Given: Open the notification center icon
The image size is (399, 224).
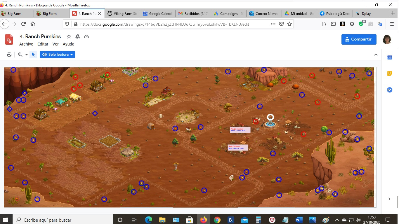Looking at the screenshot, I should [x=388, y=220].
